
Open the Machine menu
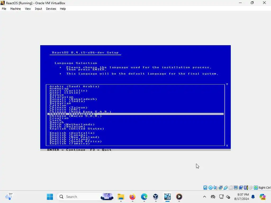coord(15,9)
